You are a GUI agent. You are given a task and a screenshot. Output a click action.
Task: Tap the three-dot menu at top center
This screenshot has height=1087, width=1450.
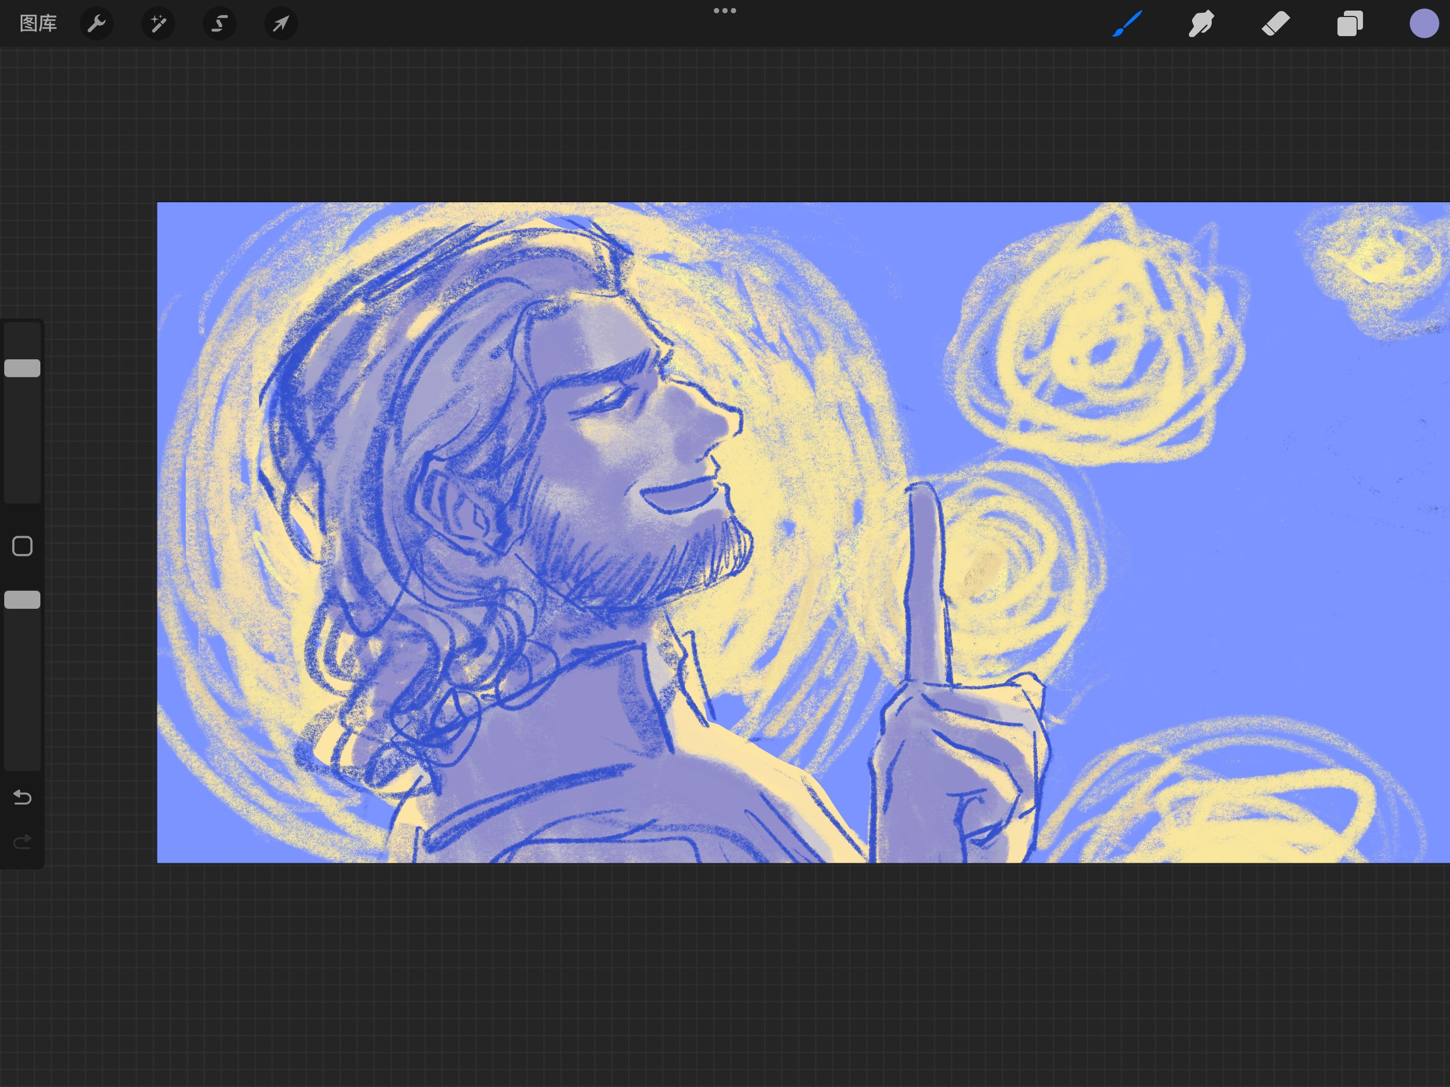pyautogui.click(x=724, y=11)
